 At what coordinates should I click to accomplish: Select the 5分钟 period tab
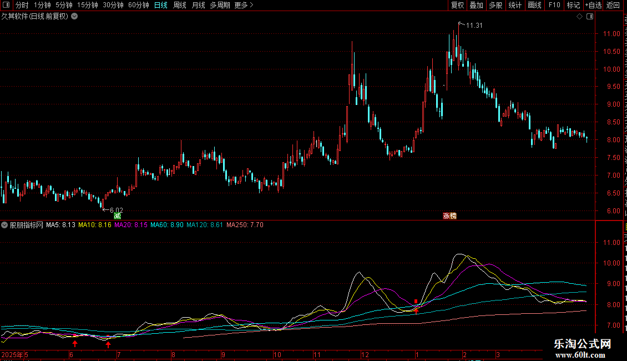click(x=64, y=5)
